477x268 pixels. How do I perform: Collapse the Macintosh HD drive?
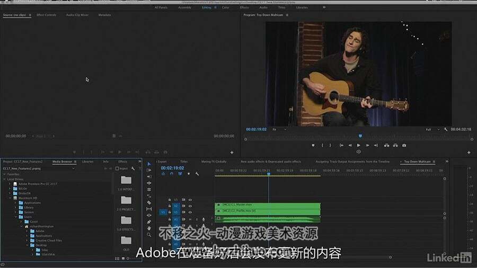click(x=10, y=198)
